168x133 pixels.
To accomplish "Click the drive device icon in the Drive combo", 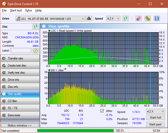I will (18, 19).
